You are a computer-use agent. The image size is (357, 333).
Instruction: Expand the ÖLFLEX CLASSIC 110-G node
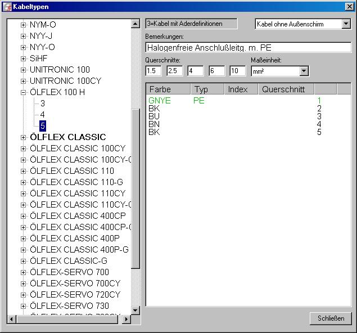[x=23, y=182]
